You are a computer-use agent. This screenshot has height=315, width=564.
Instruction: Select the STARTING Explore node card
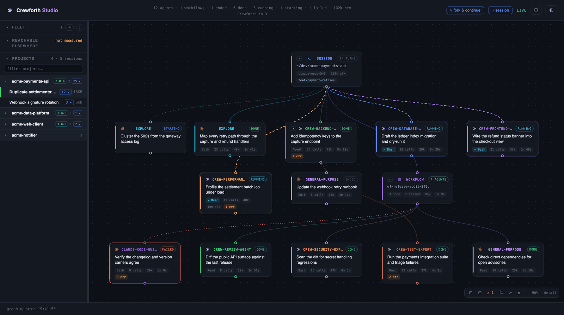[x=151, y=138]
